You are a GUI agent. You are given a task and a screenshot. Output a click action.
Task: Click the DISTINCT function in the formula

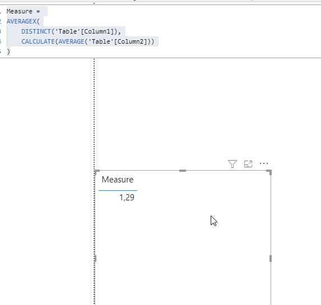click(x=36, y=31)
